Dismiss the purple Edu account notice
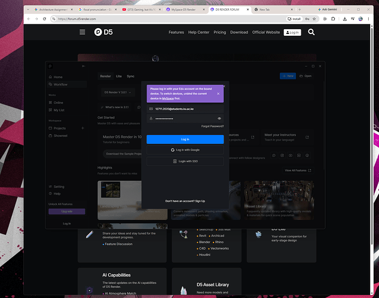 218,94
